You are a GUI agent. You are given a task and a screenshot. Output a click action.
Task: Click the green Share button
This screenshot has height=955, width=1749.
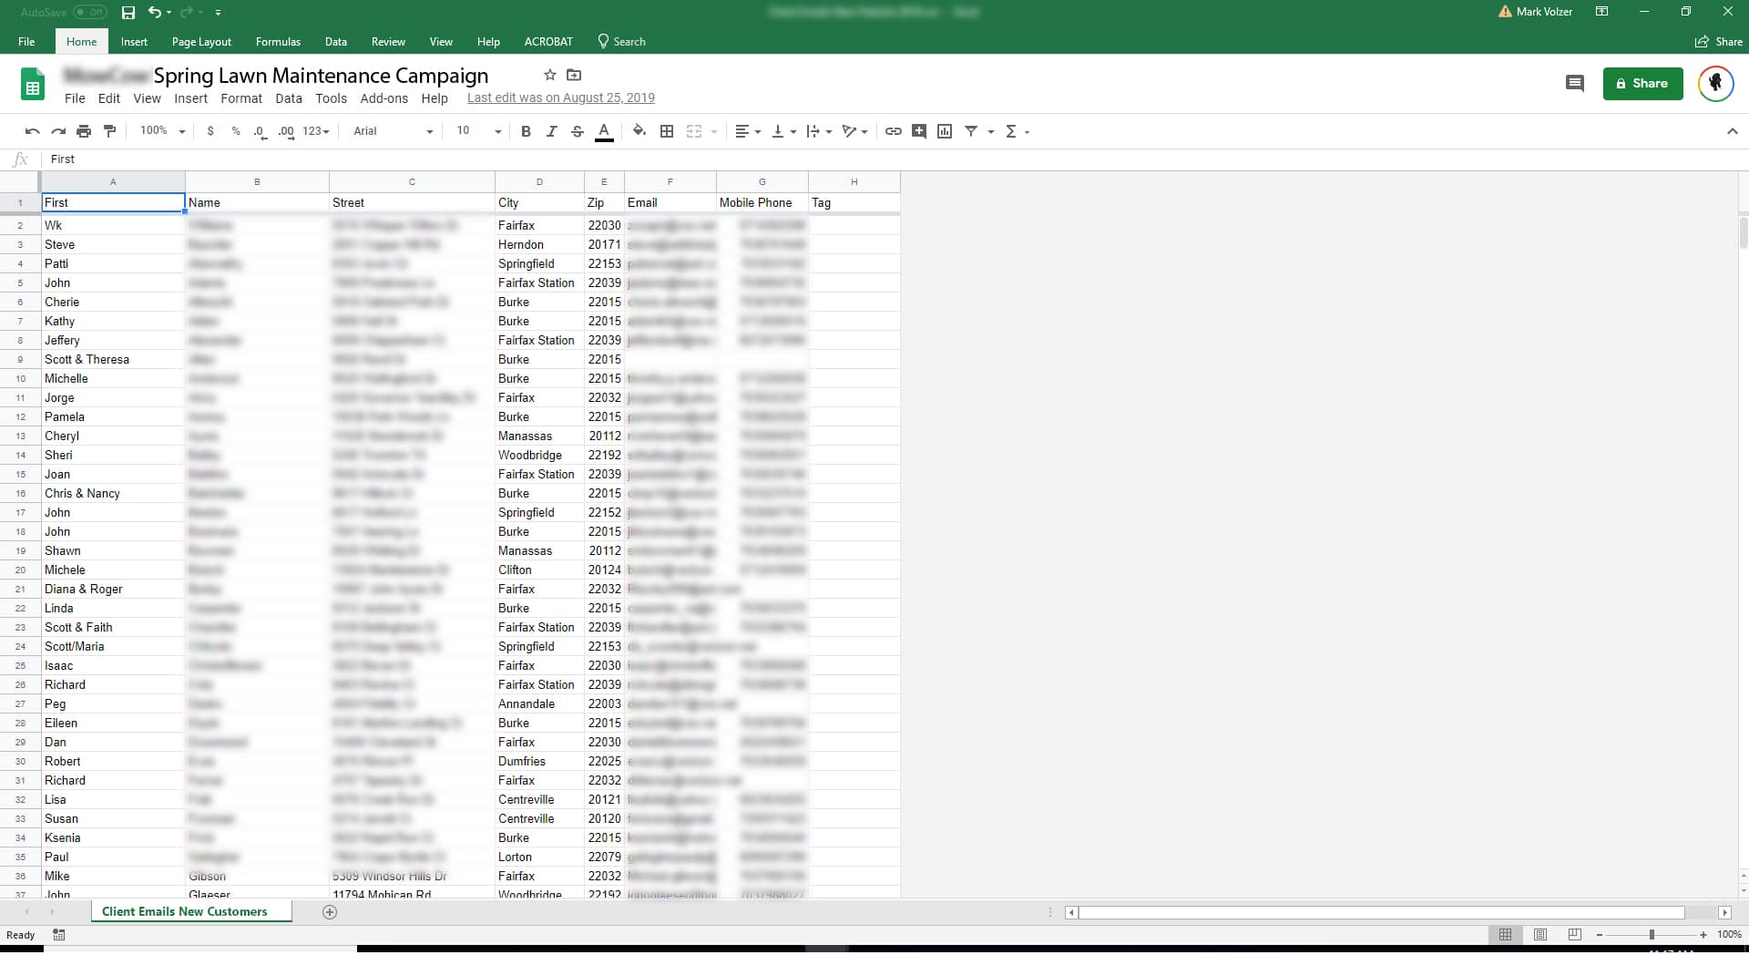(x=1642, y=84)
